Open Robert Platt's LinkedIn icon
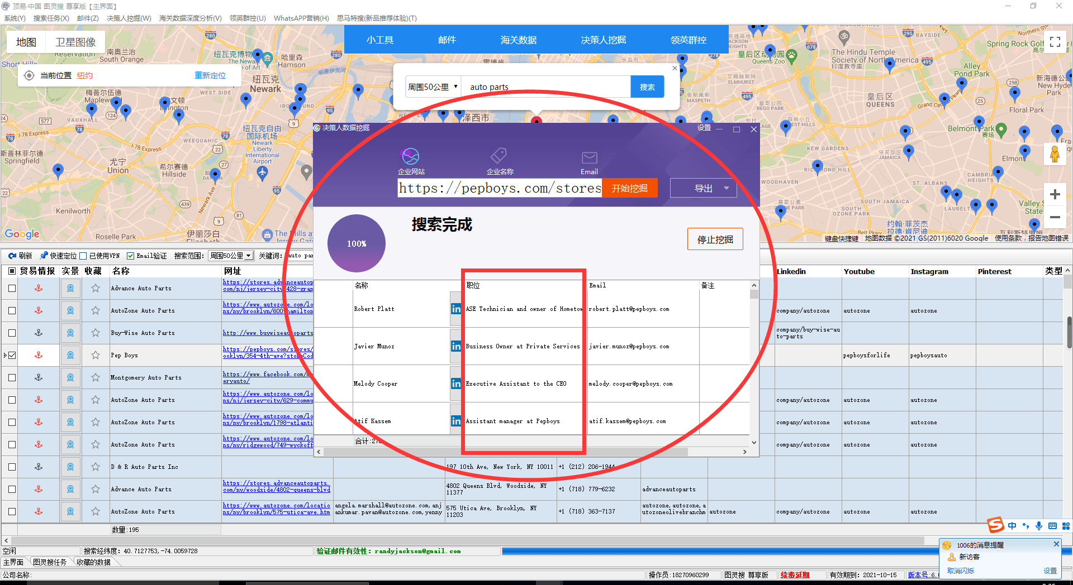This screenshot has width=1073, height=585. pyautogui.click(x=456, y=309)
